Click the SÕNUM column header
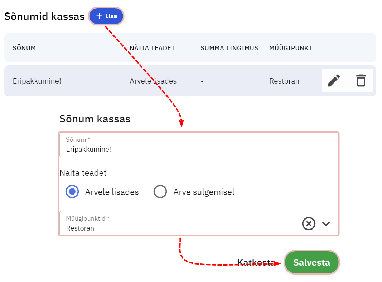The height and width of the screenshot is (282, 382). (24, 48)
